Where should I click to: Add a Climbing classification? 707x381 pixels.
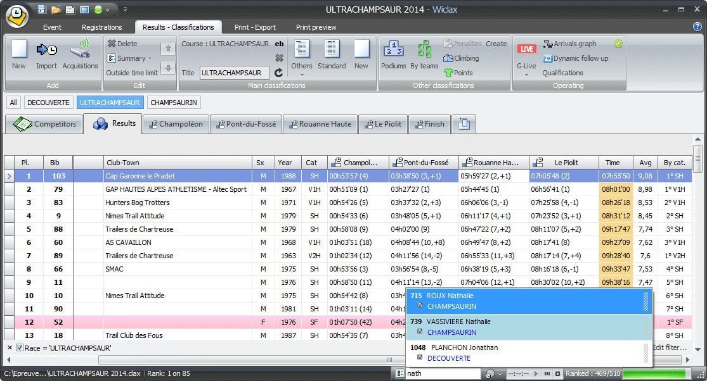(465, 58)
